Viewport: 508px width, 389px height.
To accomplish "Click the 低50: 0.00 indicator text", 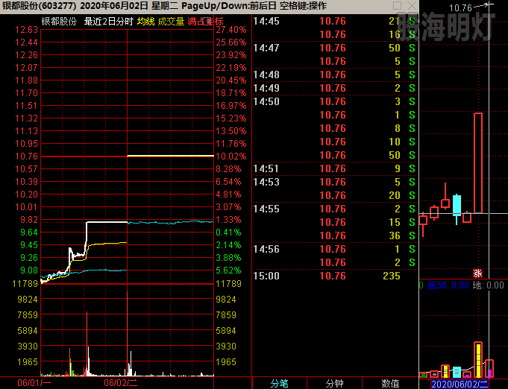I will tap(448, 285).
